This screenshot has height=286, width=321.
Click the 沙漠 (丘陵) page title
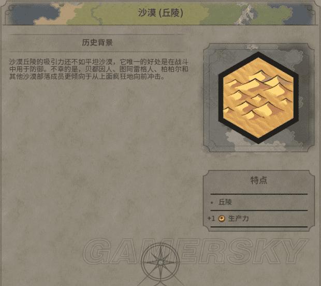[x=160, y=13]
